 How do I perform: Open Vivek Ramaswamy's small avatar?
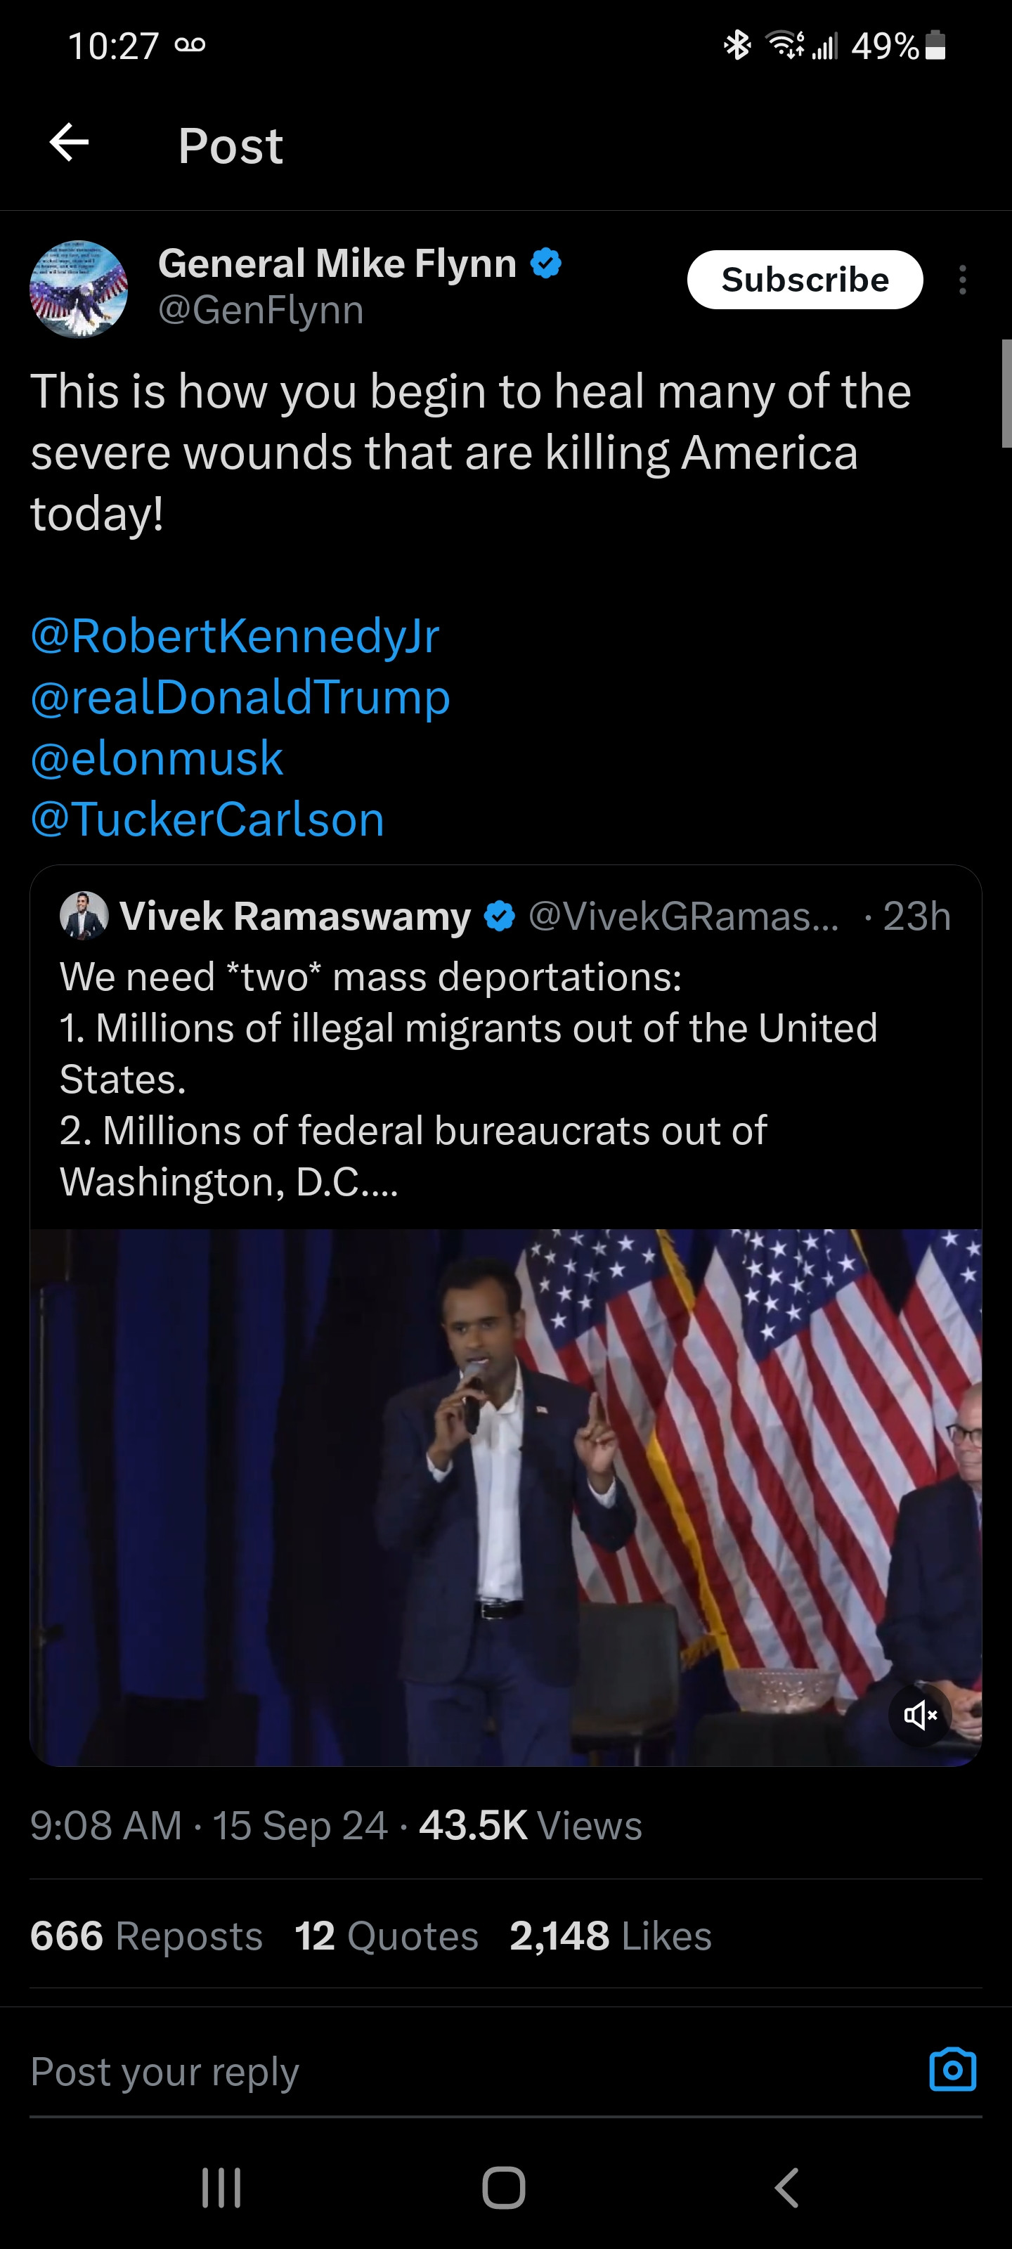click(x=84, y=916)
